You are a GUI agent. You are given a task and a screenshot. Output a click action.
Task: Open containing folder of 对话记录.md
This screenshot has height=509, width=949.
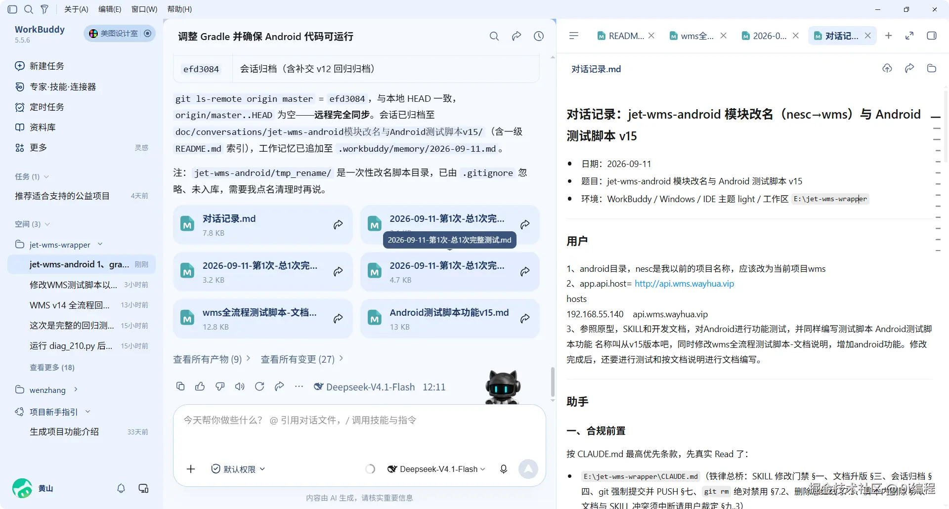click(x=932, y=68)
